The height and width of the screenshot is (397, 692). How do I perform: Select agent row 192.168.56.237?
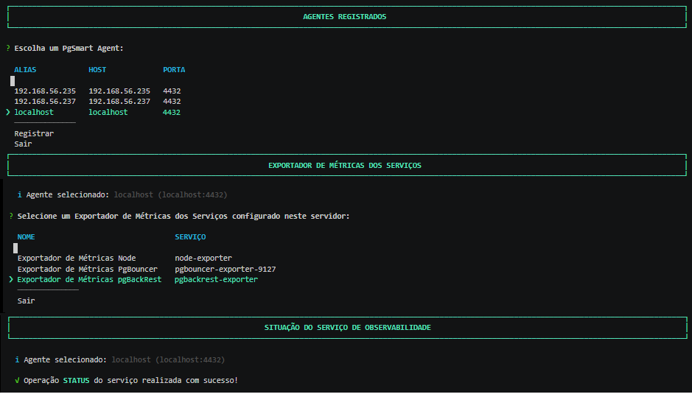tap(97, 102)
